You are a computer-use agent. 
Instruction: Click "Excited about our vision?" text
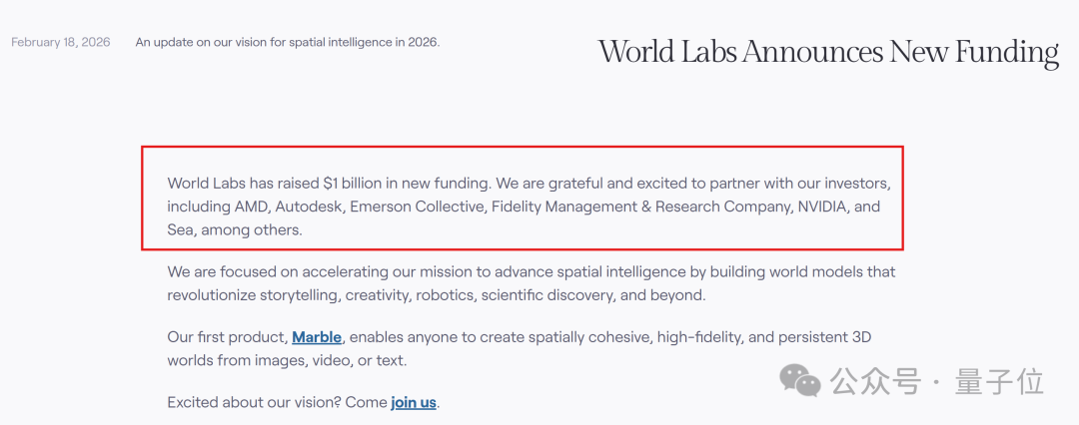(x=254, y=402)
